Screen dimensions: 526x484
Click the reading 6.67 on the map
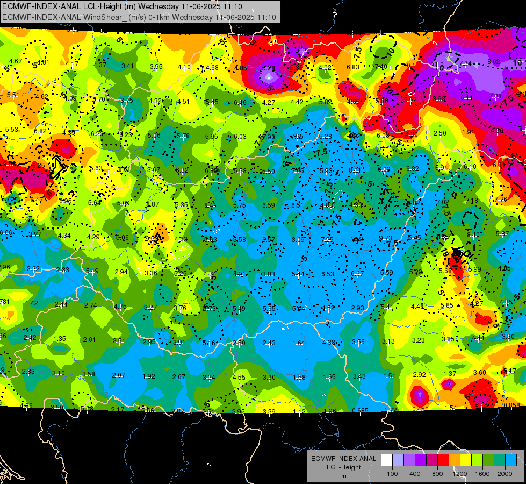coord(357,273)
